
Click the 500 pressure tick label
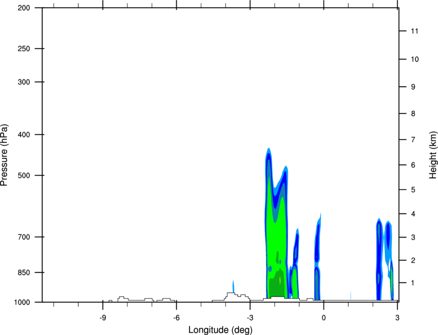(24, 175)
